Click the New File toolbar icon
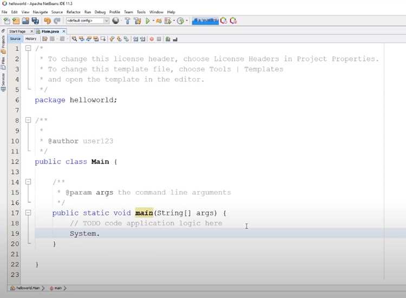The width and height of the screenshot is (406, 298). tap(6, 21)
